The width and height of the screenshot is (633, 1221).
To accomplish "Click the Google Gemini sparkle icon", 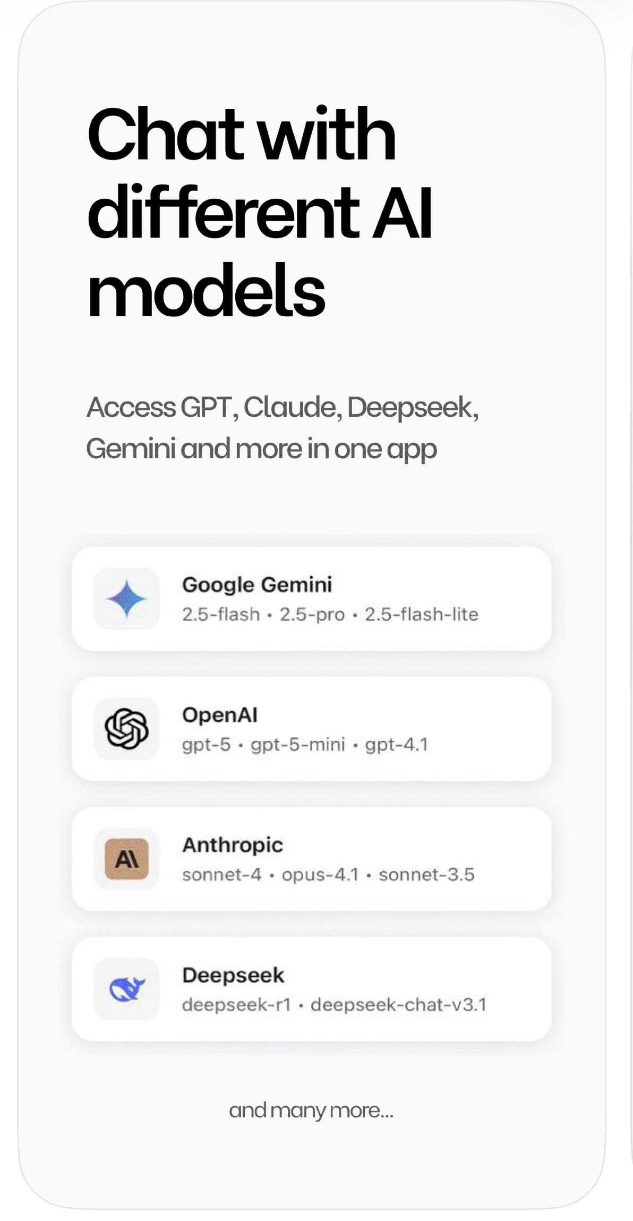I will point(126,599).
